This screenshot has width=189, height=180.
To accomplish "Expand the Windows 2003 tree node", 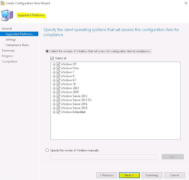I will tap(54, 88).
